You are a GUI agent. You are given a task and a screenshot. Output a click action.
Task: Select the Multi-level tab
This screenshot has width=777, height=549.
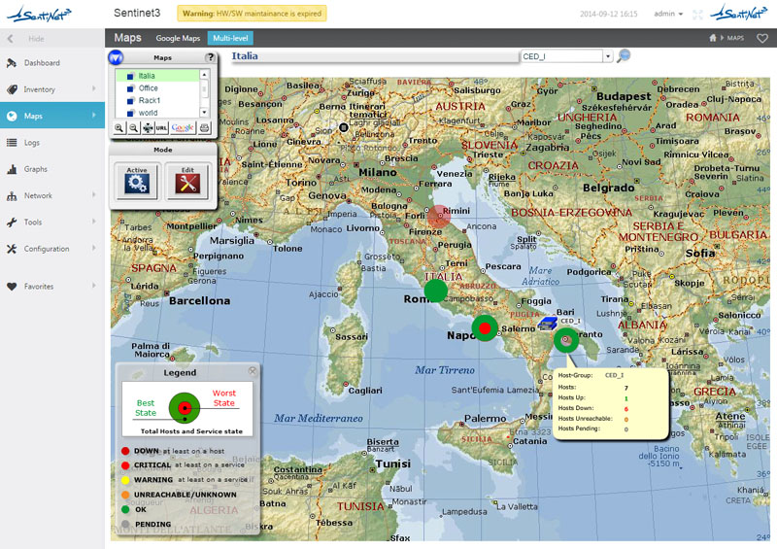[x=230, y=38]
